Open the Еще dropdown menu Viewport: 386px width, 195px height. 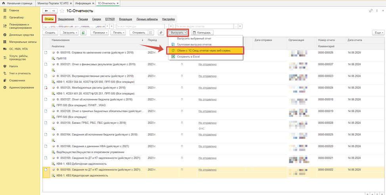378,32
